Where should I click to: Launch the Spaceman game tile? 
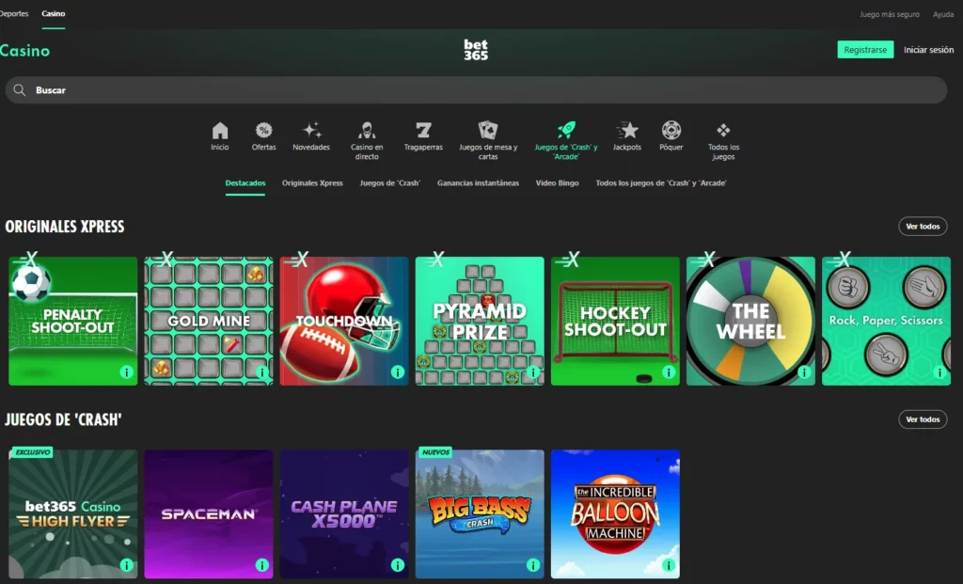click(209, 514)
